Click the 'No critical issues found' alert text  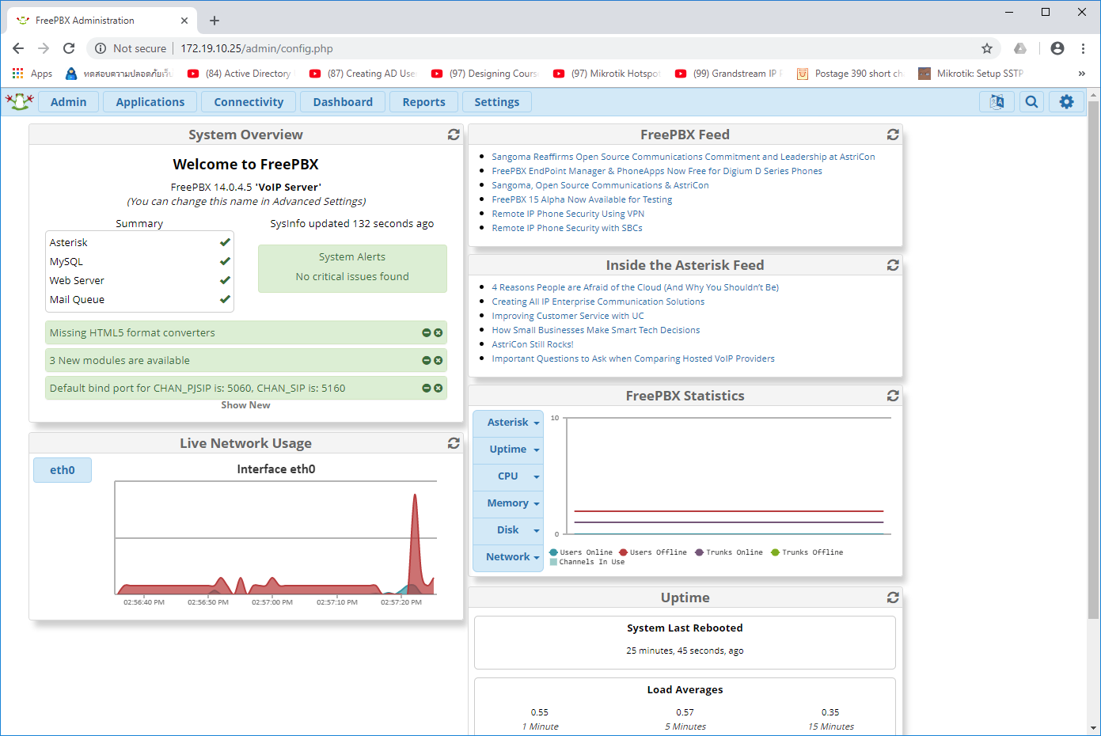(x=352, y=277)
